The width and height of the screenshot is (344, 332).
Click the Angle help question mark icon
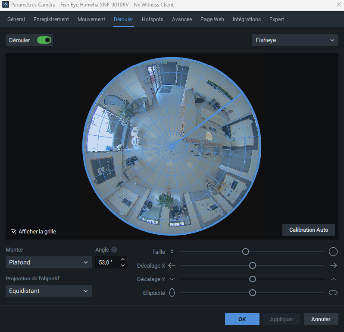pos(114,250)
